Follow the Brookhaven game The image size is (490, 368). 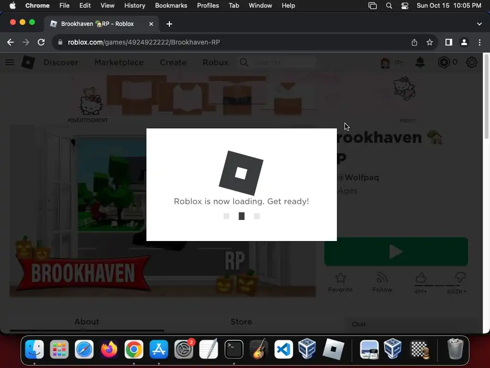pos(382,282)
